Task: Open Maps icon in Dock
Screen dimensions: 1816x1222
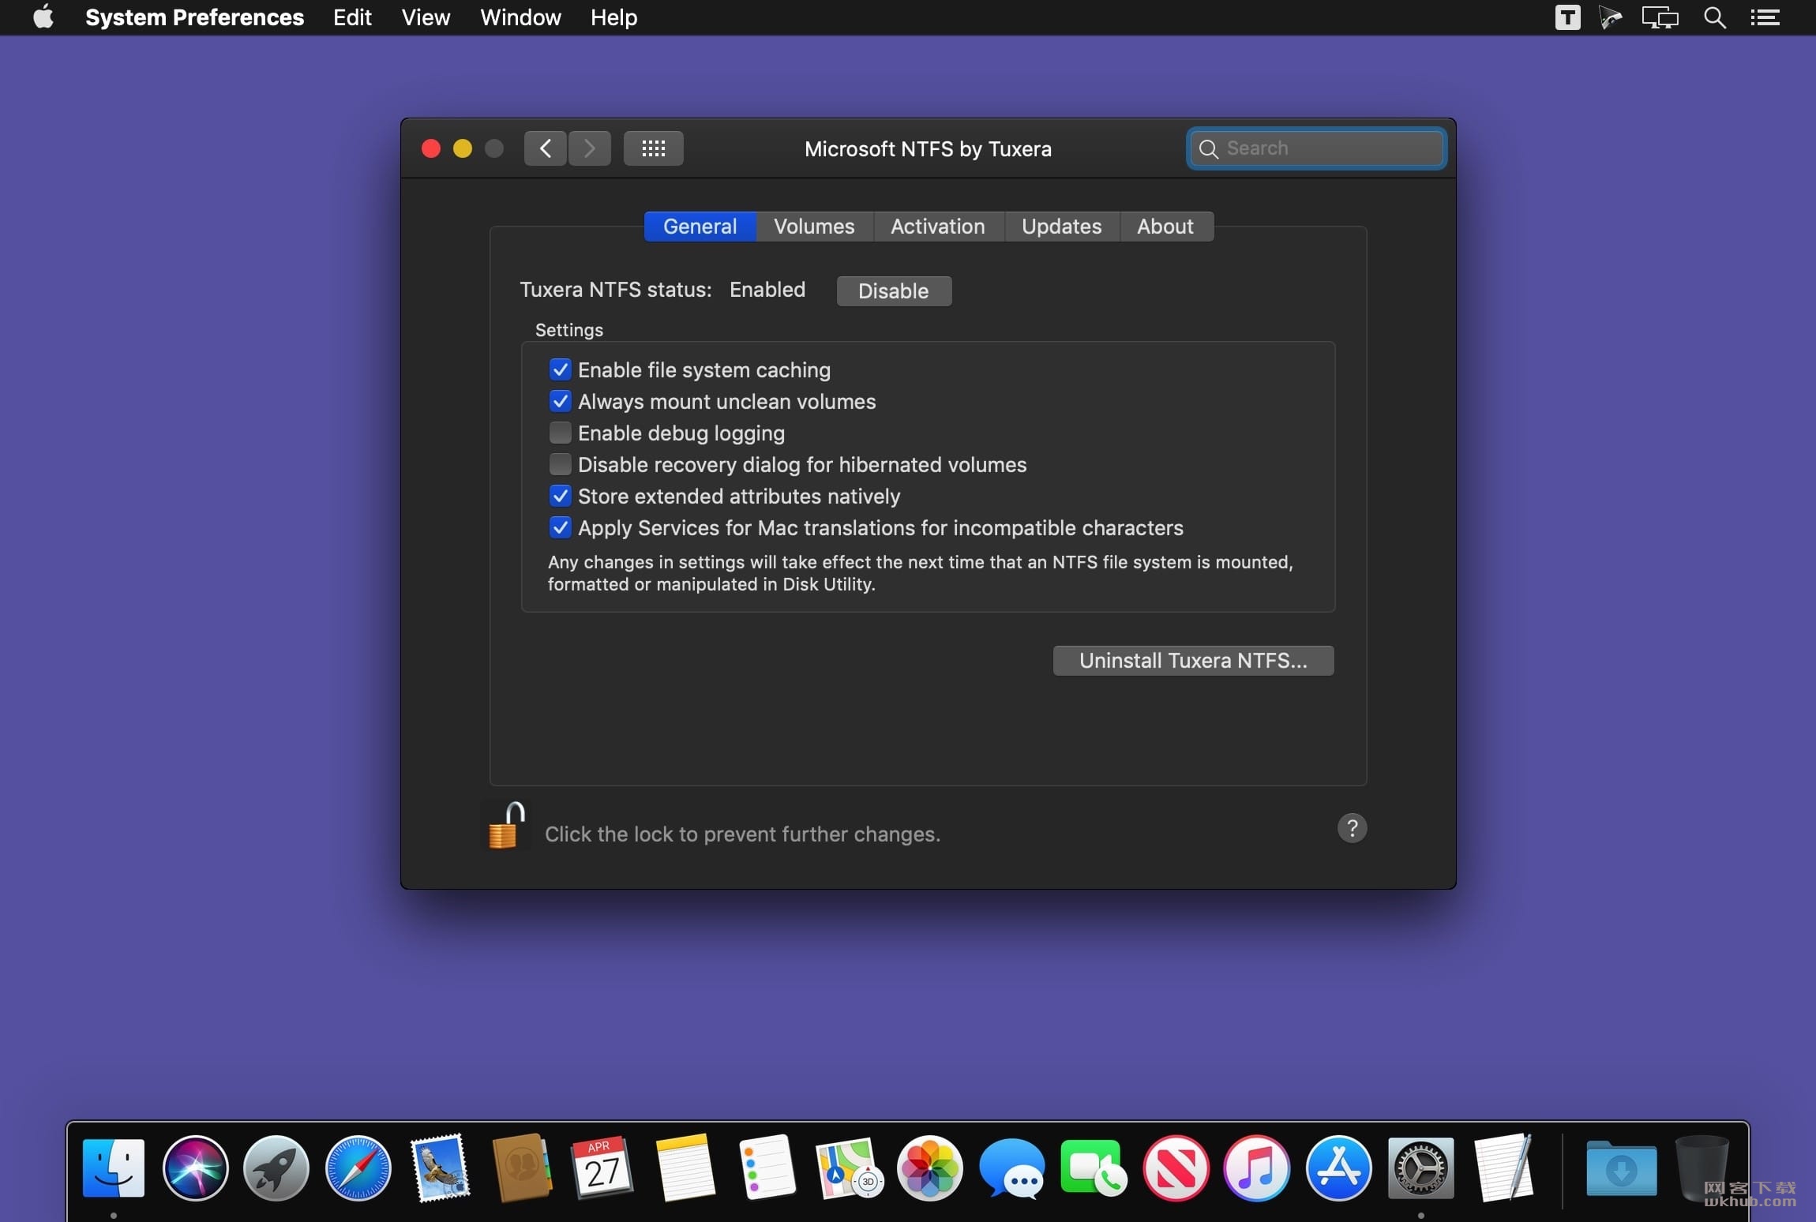Action: pos(850,1168)
